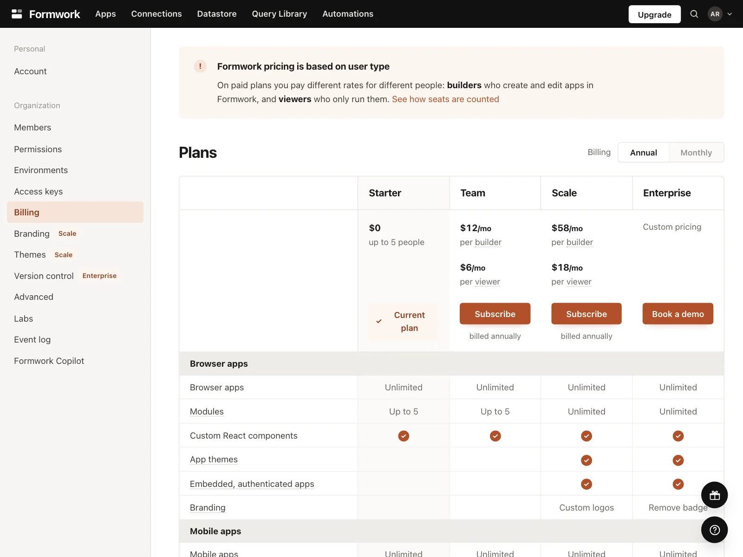The height and width of the screenshot is (557, 743).
Task: Click Starter checkmark for Custom React components
Action: 404,436
